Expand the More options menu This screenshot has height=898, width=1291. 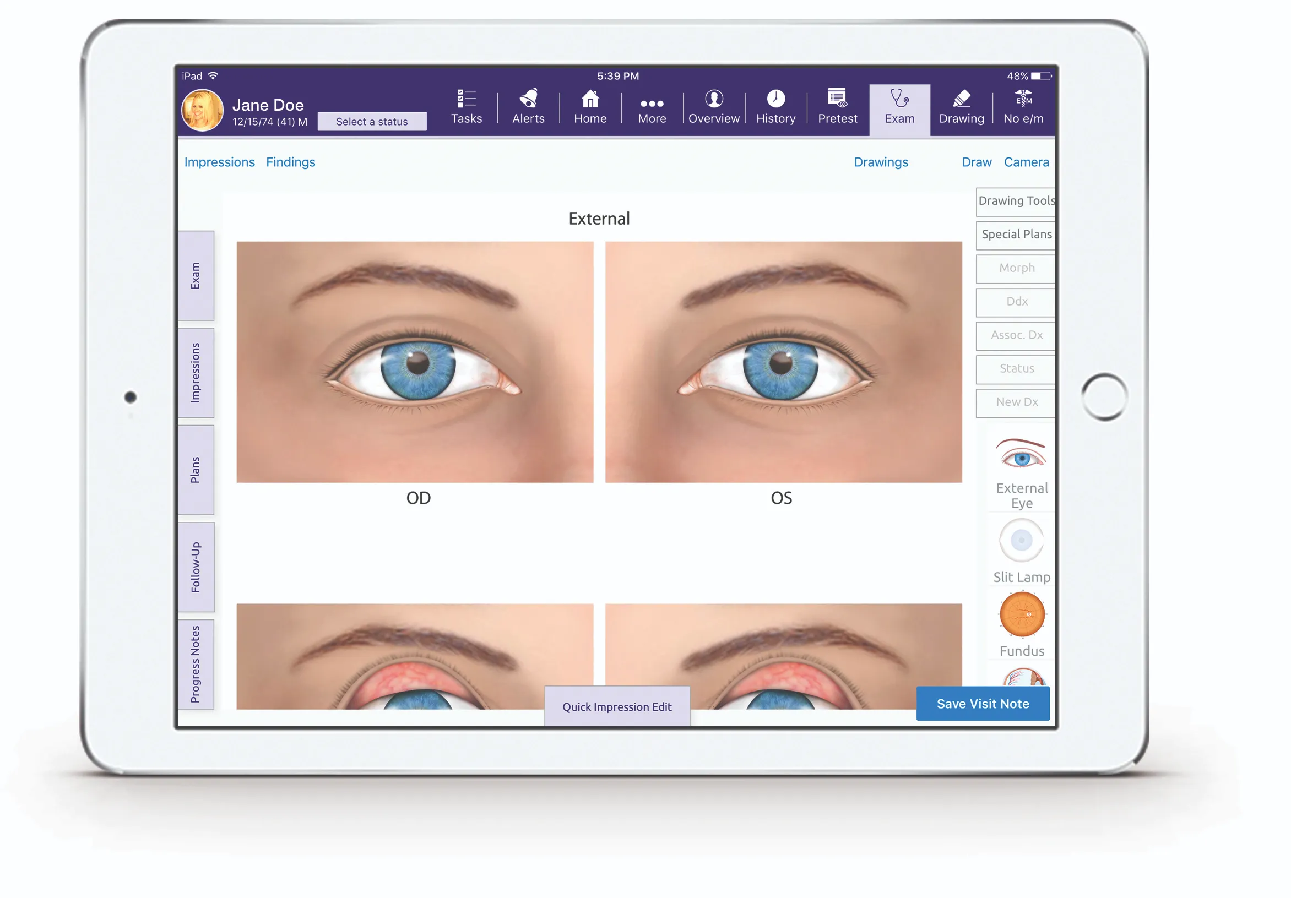pos(652,107)
